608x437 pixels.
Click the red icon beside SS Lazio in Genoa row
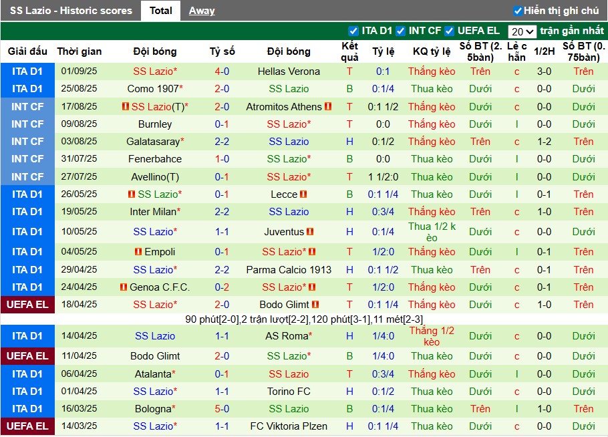tap(311, 287)
